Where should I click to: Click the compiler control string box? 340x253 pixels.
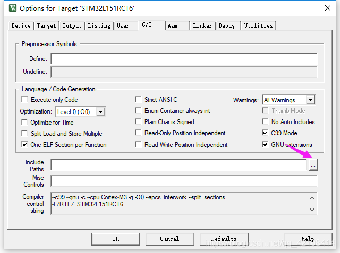pos(184,204)
